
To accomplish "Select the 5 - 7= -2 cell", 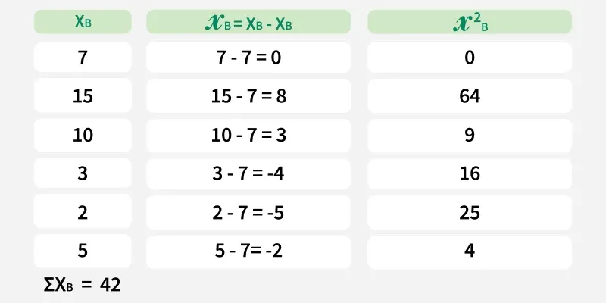I will tap(248, 251).
